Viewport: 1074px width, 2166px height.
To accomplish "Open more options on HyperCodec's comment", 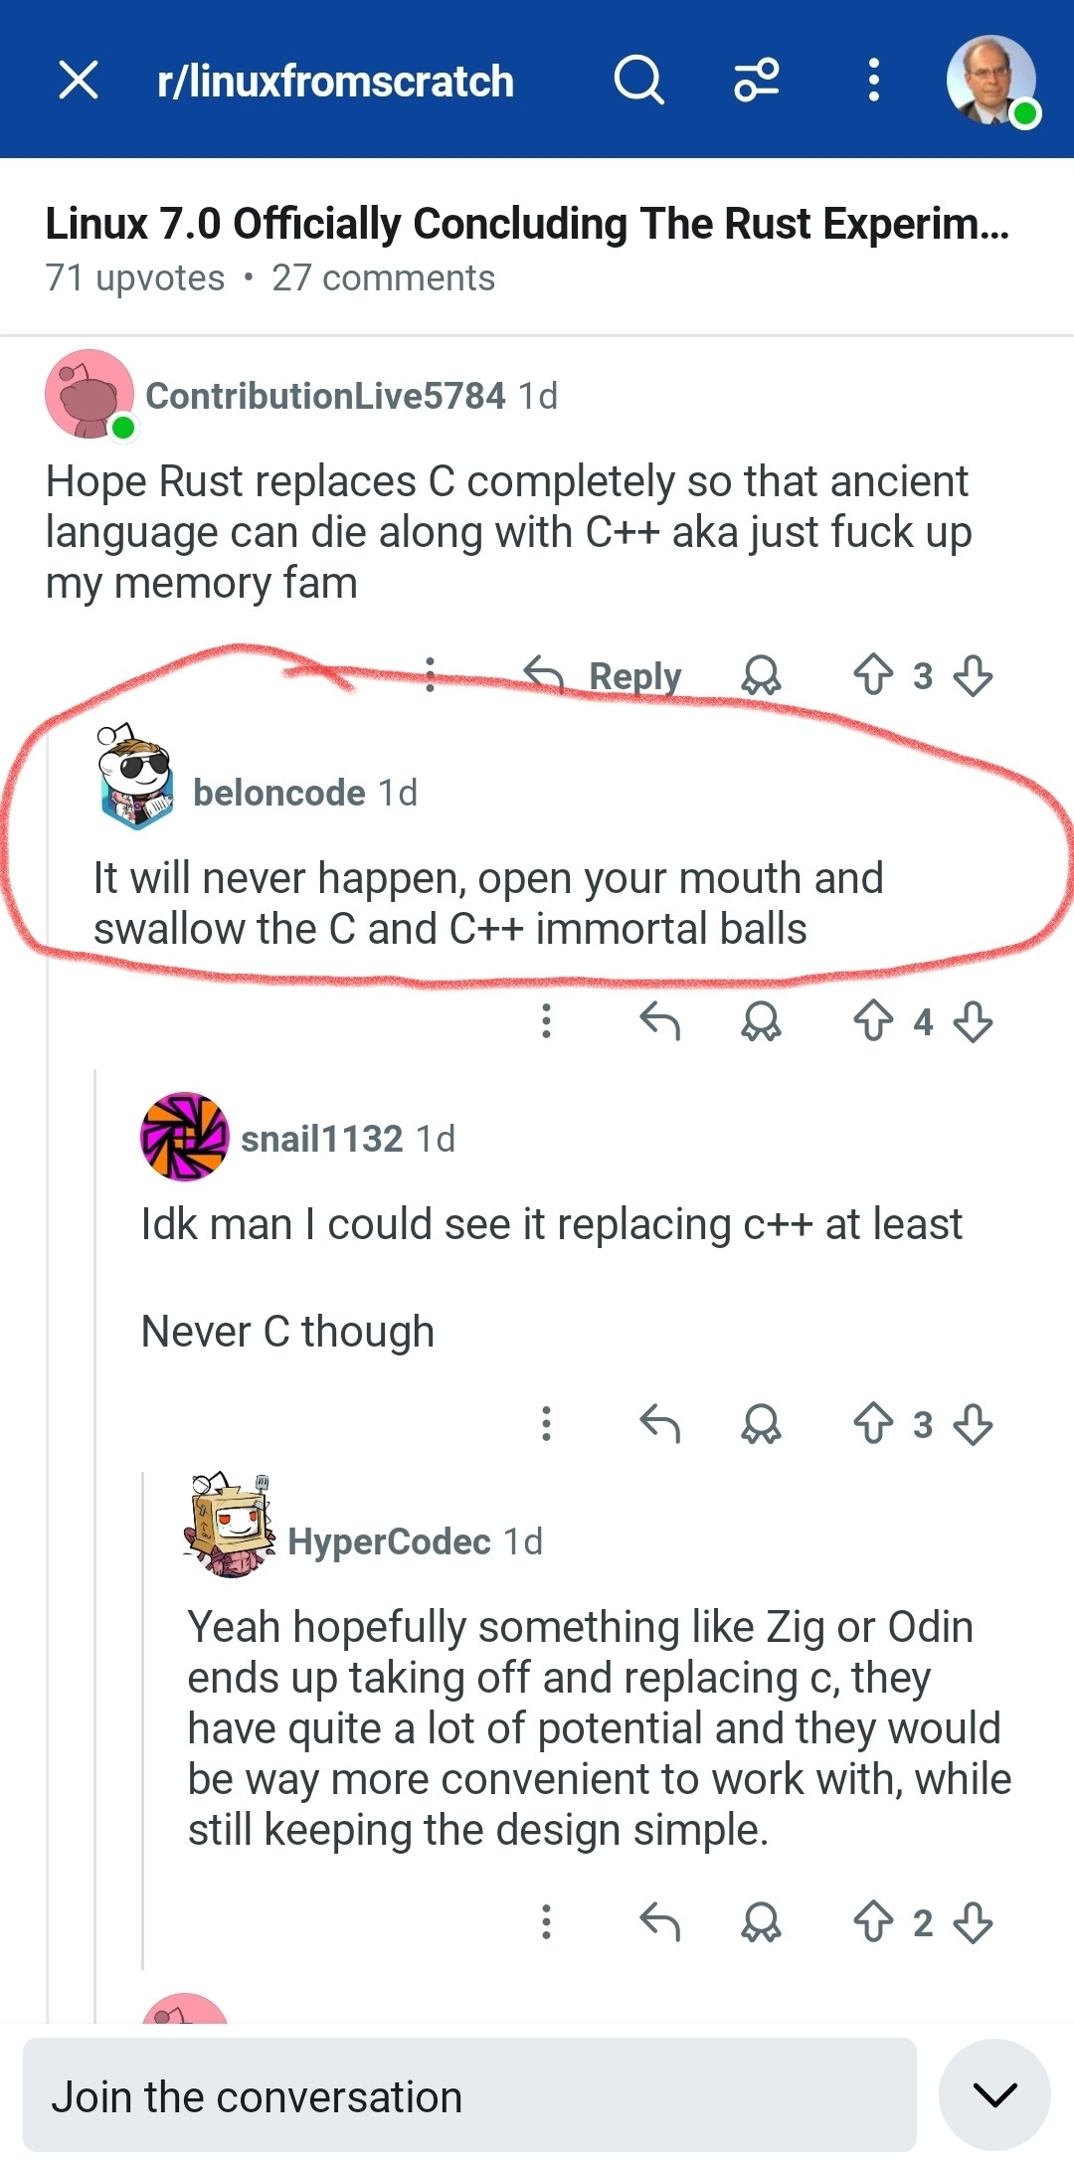I will click(x=546, y=1921).
